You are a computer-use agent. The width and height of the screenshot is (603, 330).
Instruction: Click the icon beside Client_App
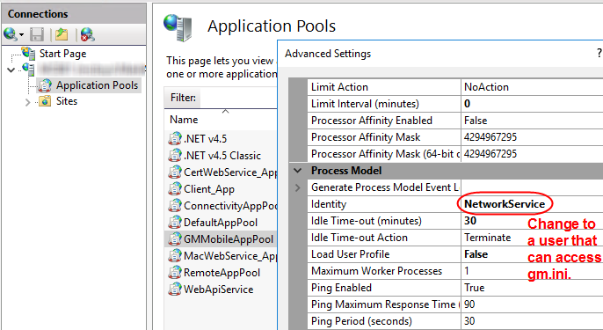click(x=175, y=189)
